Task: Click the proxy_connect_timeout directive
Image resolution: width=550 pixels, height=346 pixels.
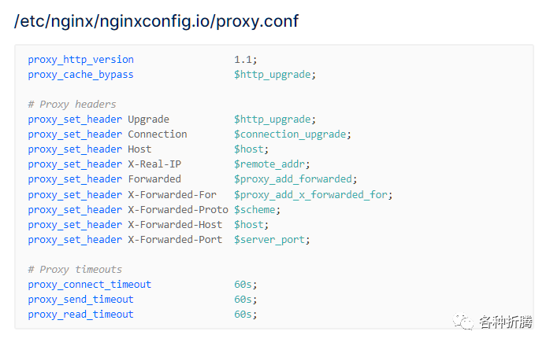Action: pos(90,285)
